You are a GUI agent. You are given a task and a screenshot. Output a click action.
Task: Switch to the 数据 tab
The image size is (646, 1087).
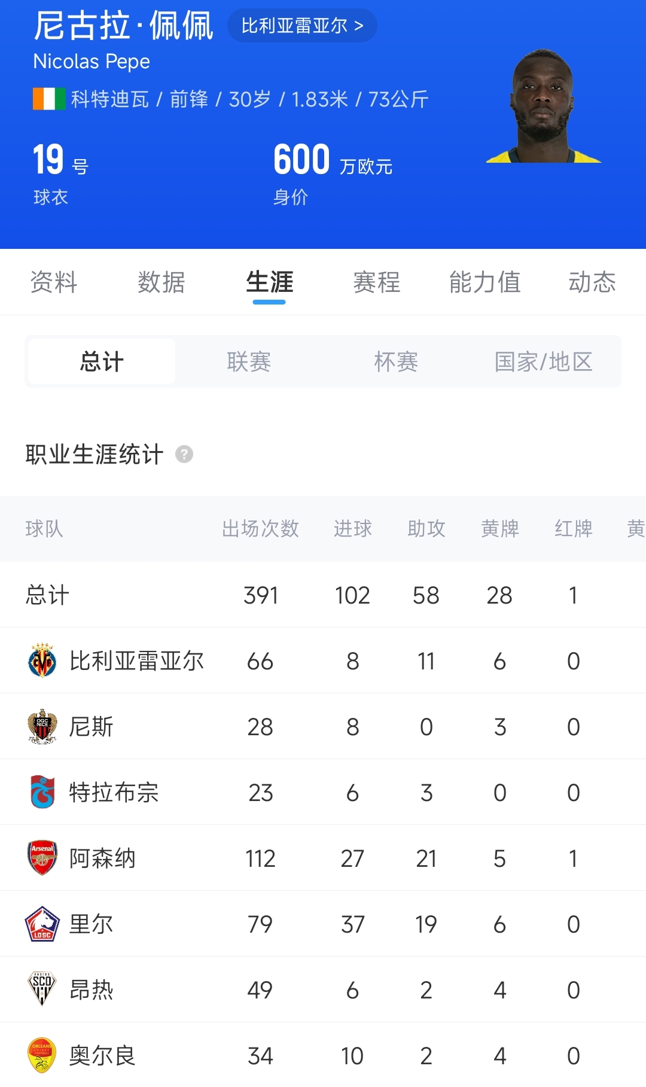[x=161, y=282]
